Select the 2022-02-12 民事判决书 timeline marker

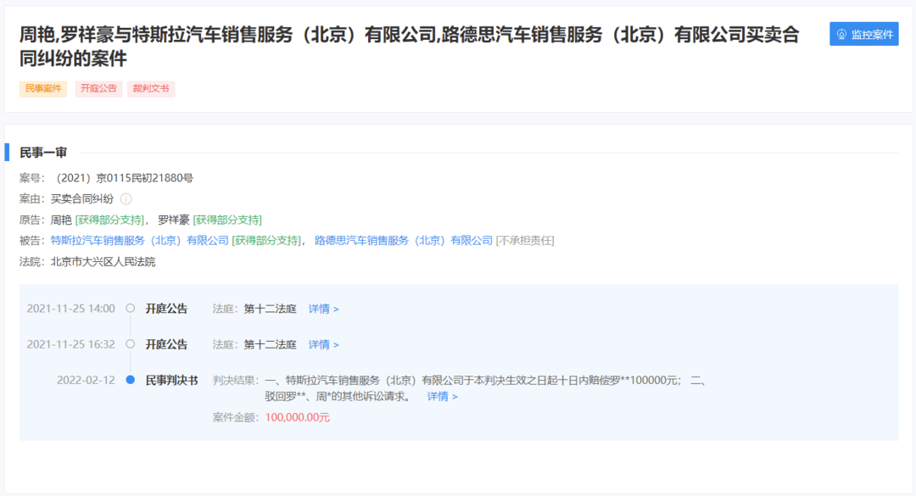pyautogui.click(x=131, y=380)
